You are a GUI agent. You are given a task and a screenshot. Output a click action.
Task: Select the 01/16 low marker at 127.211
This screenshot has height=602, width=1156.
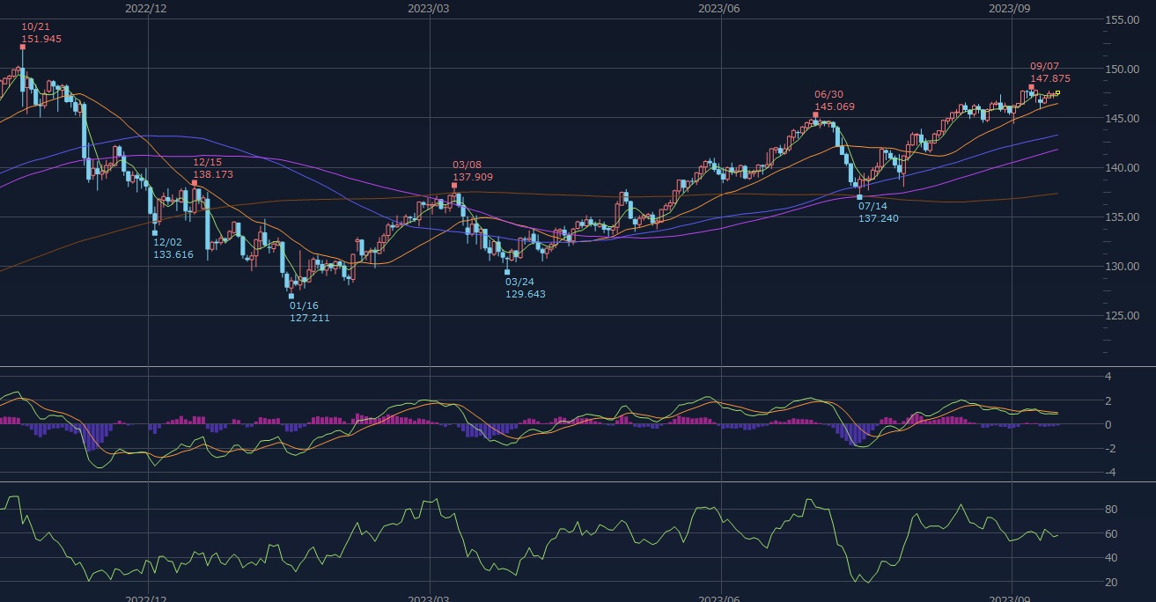[x=291, y=296]
